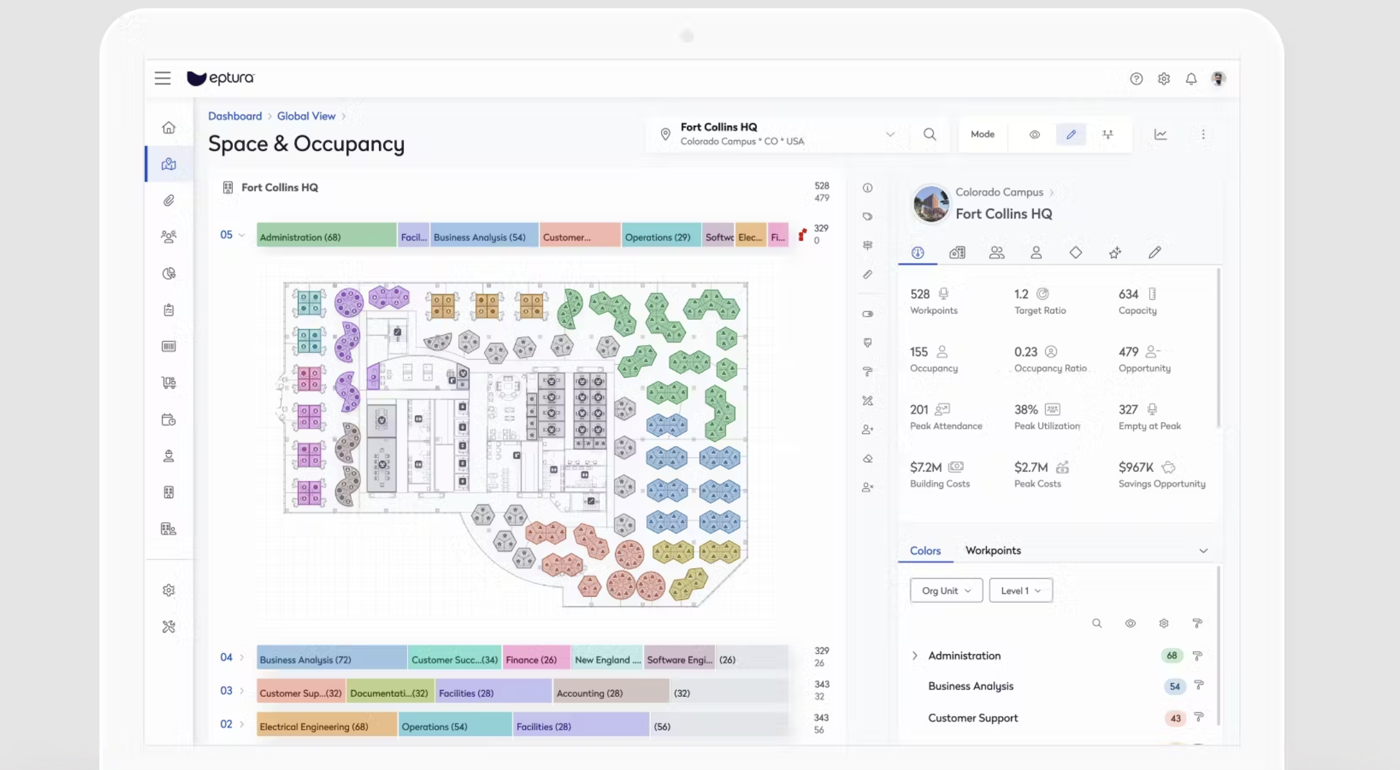Switch to view mode eye icon
This screenshot has width=1400, height=770.
pyautogui.click(x=1035, y=134)
